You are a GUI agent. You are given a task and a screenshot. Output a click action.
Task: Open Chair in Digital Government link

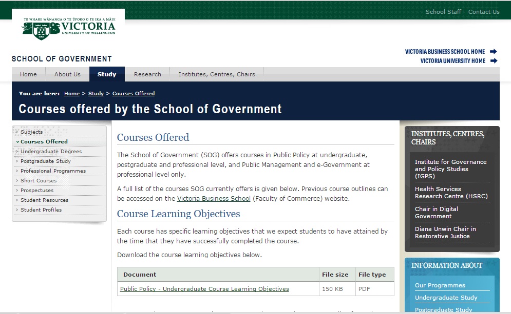[437, 213]
